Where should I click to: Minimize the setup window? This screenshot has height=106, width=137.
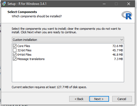[x=104, y=4]
